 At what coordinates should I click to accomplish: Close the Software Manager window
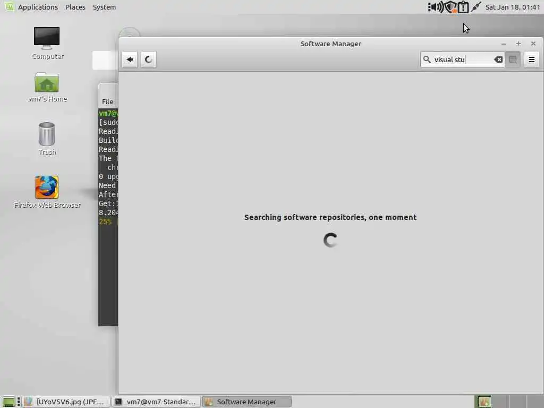point(533,44)
